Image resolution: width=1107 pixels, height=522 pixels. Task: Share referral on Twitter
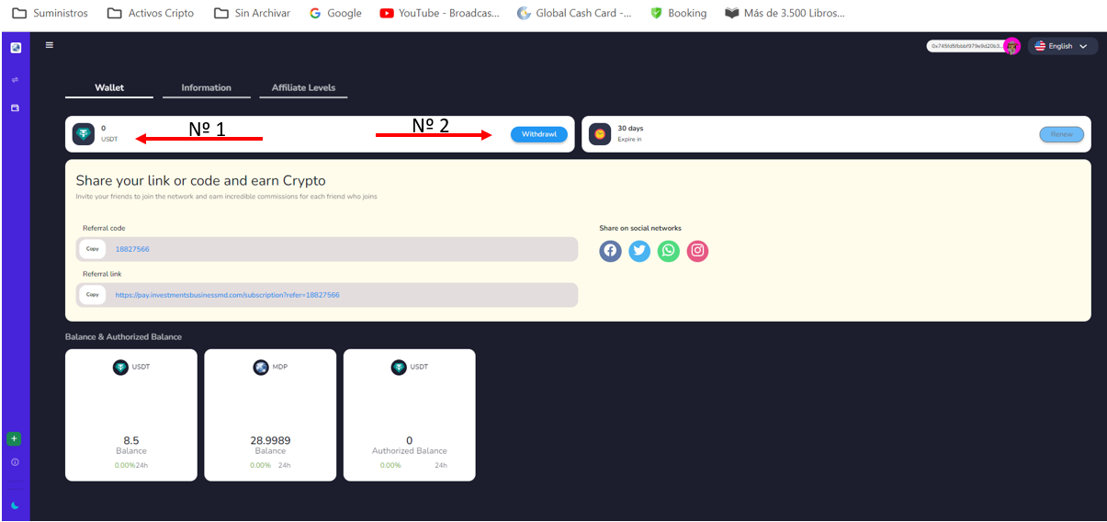tap(639, 251)
